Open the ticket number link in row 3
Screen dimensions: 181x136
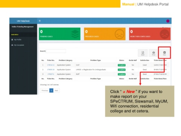tap(51, 74)
